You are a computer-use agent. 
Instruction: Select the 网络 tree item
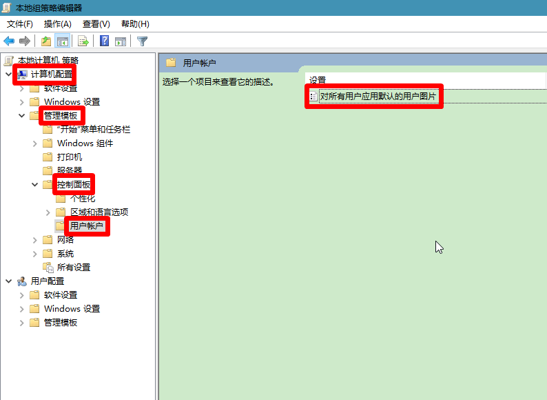pos(65,239)
